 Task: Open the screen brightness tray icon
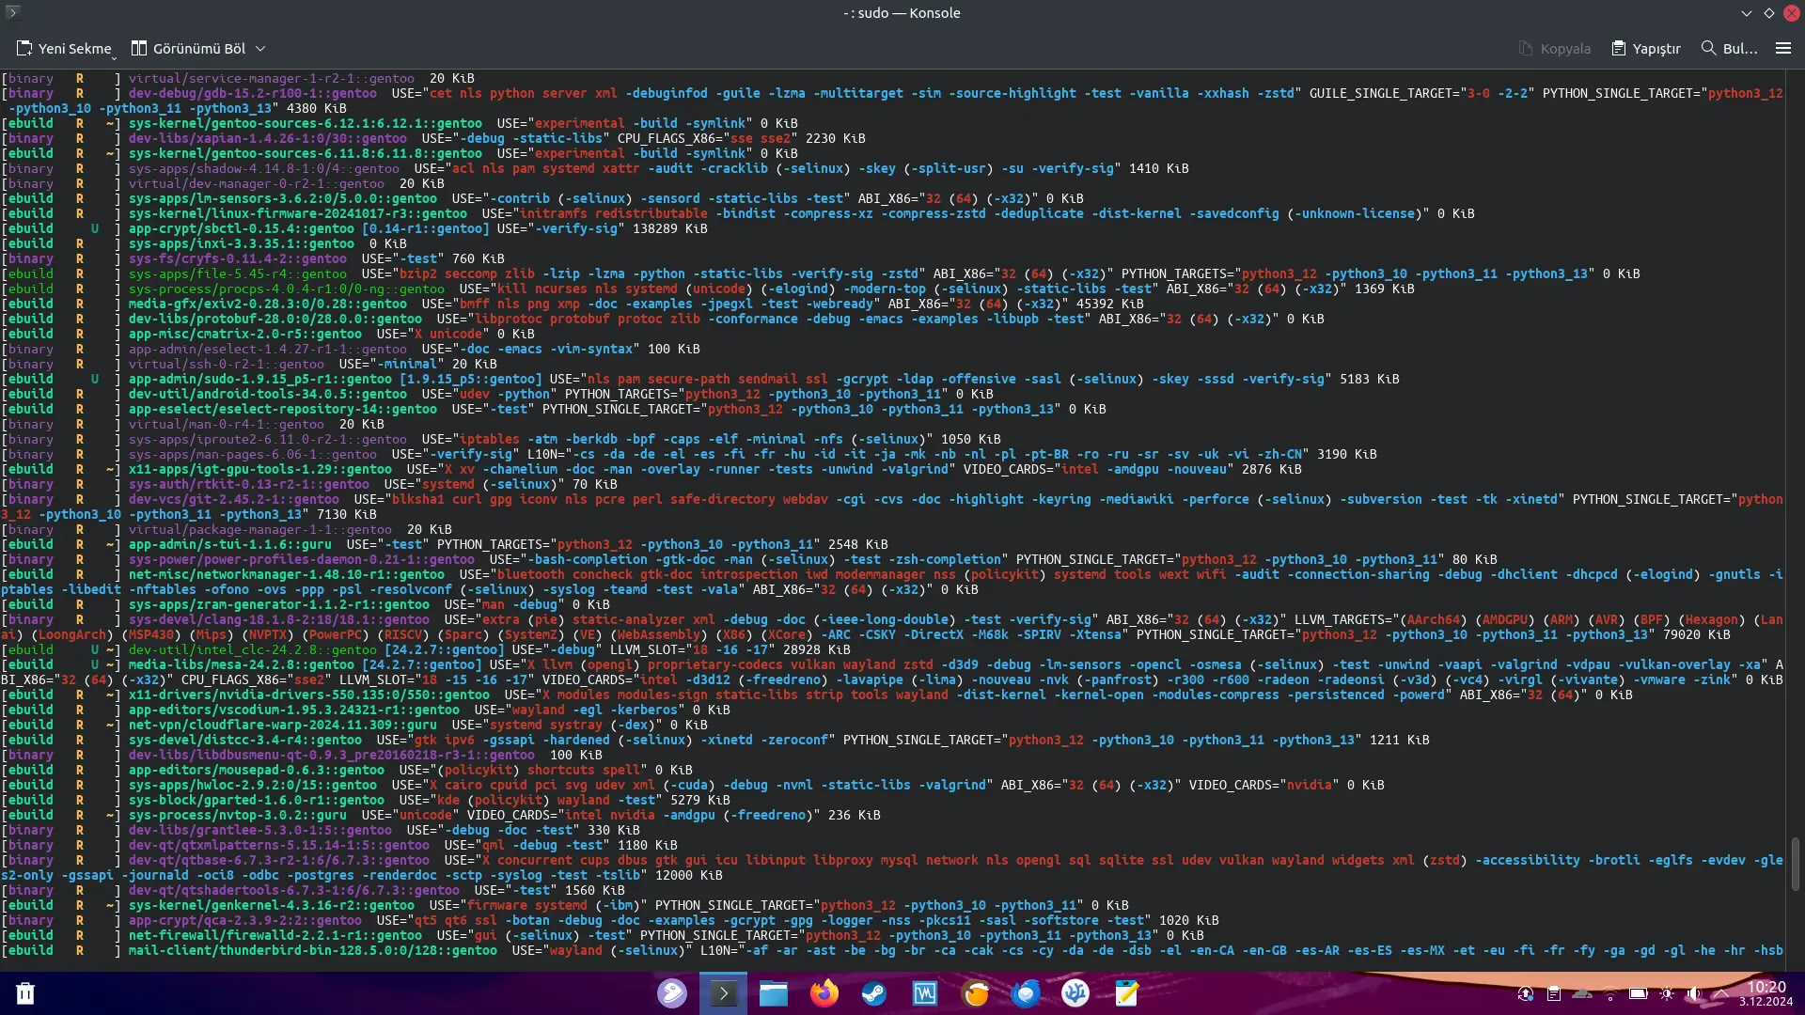coord(1667,993)
